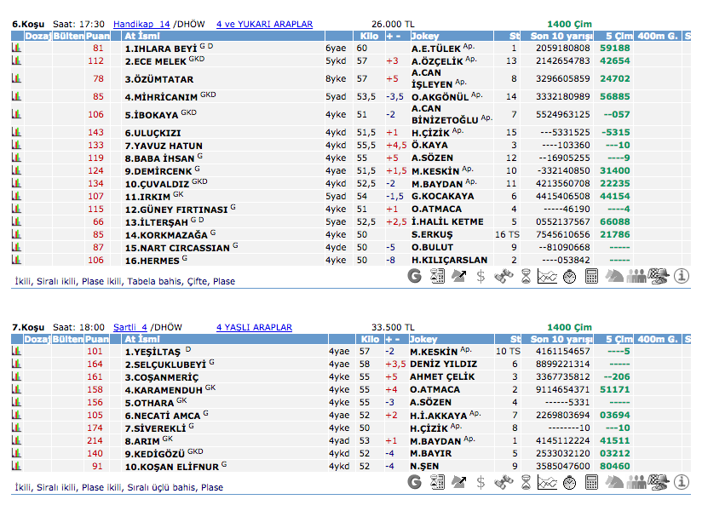Screen dimensions: 702x511
Task: Open the horse heads icon for race 7
Action: (614, 483)
